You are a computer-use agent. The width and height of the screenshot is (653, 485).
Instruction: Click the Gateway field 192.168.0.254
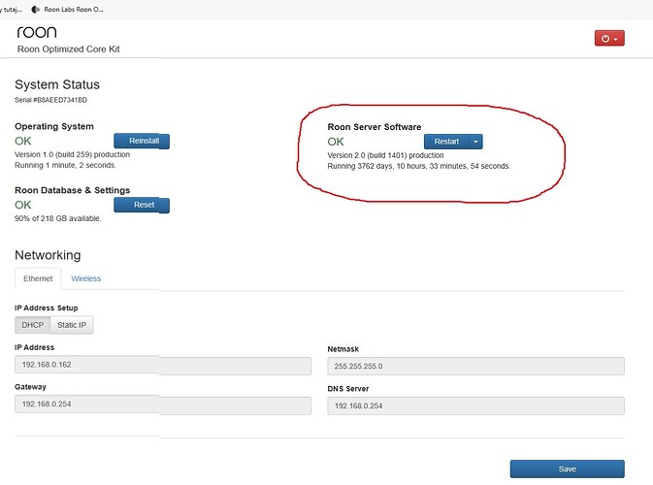tap(163, 404)
